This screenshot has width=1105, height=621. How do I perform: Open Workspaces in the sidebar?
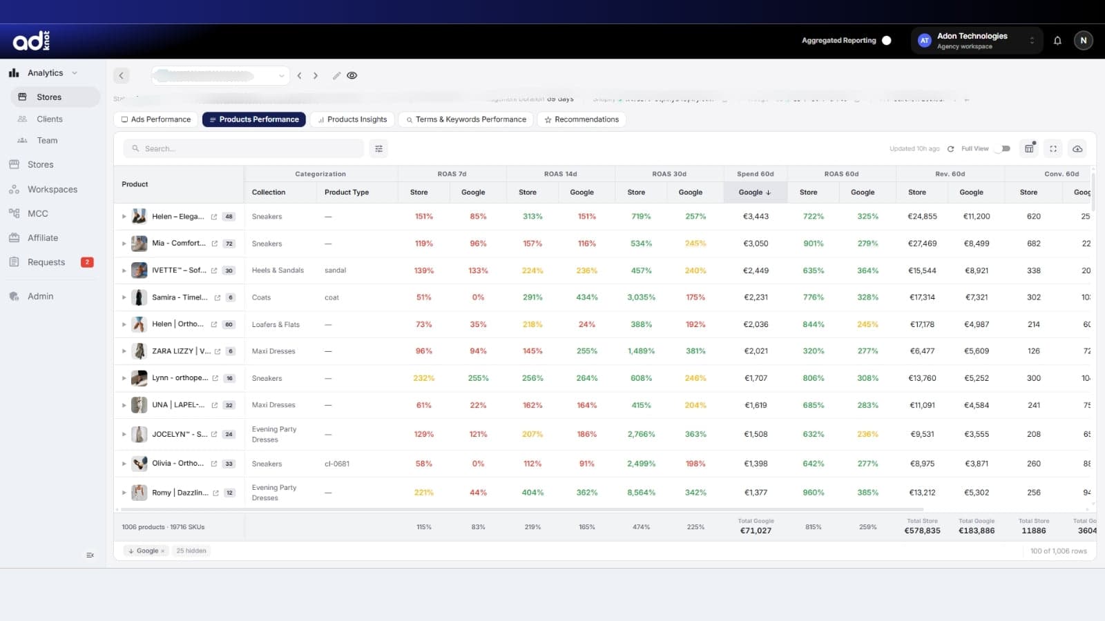tap(52, 190)
